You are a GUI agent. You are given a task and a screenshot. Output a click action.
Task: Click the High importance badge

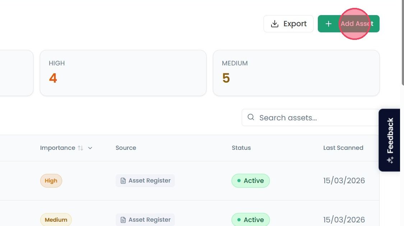coord(51,181)
